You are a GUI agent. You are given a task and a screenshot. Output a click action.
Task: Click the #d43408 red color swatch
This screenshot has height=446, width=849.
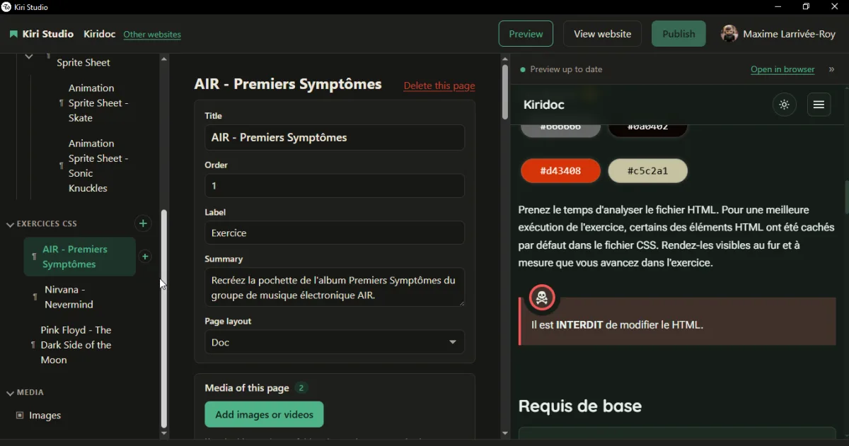point(560,171)
